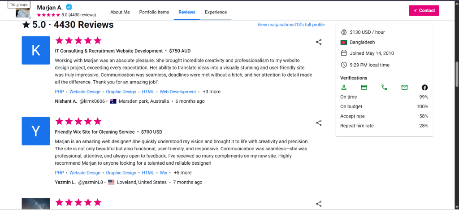Open View marjanahmed13's full profile link
The width and height of the screenshot is (459, 210).
click(291, 25)
